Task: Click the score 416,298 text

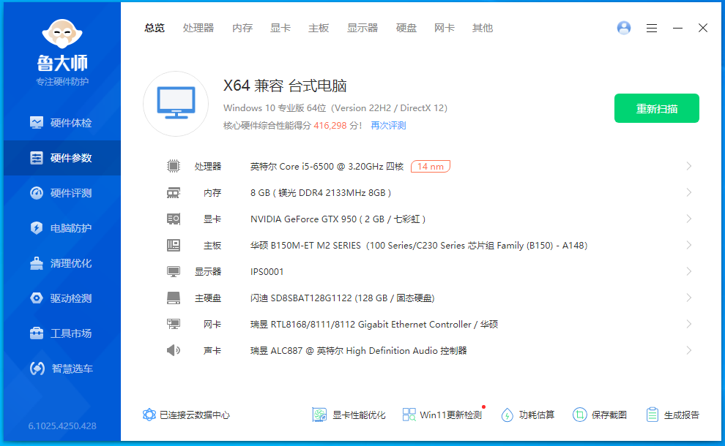Action: (x=330, y=126)
